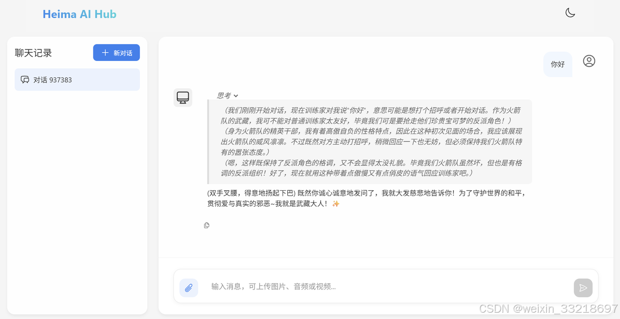The height and width of the screenshot is (319, 620).
Task: Collapse the 思考 reasoning section
Action: pyautogui.click(x=228, y=96)
